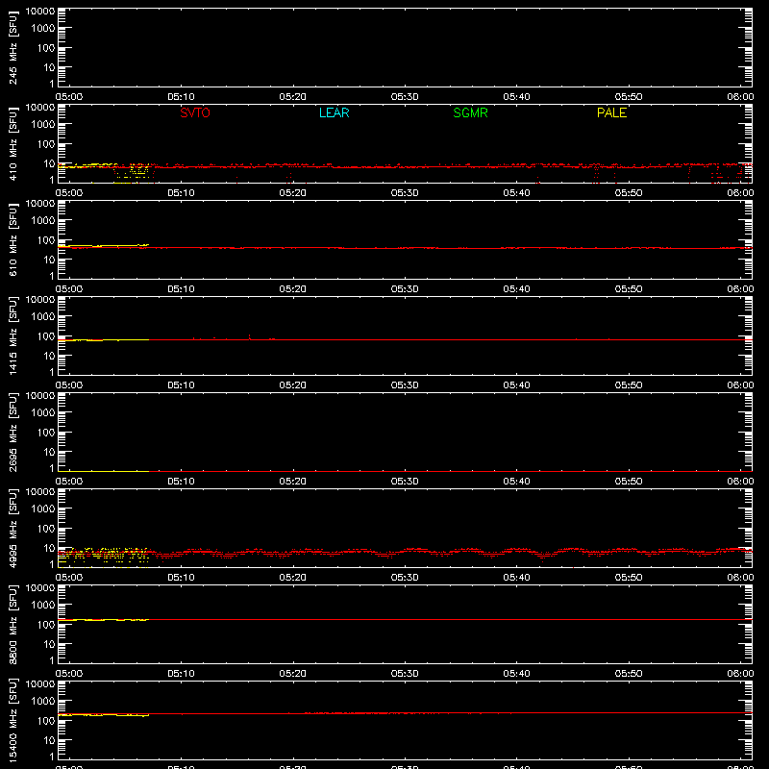Image resolution: width=769 pixels, height=769 pixels.
Task: Click the 05:00 time label below 8800 MHz plot
Action: tap(69, 674)
